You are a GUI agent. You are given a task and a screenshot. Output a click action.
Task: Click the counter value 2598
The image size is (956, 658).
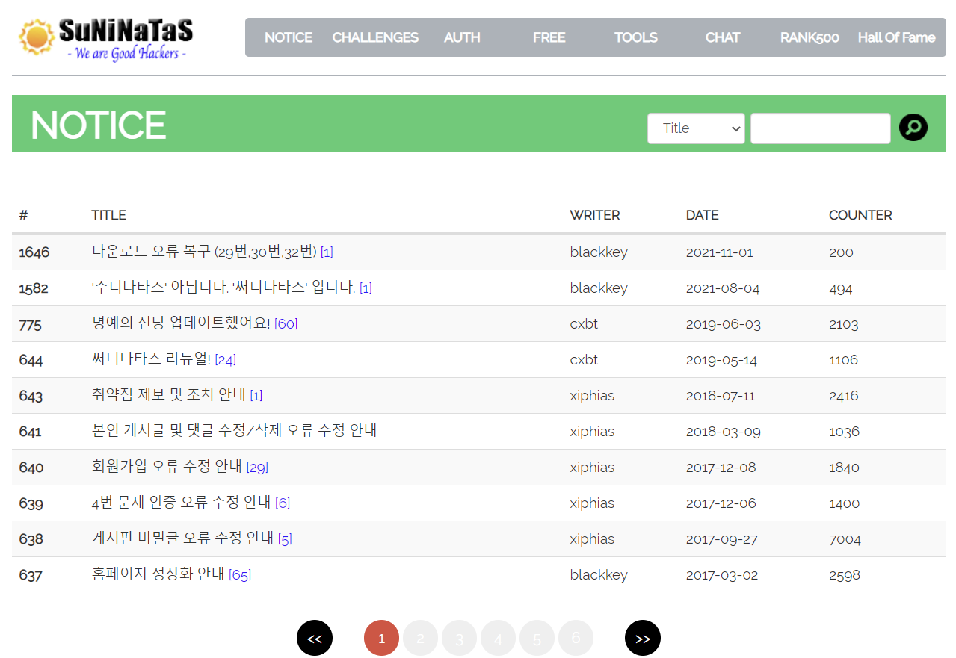[x=845, y=575]
